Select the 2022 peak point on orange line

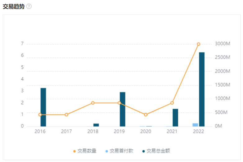click(199, 44)
